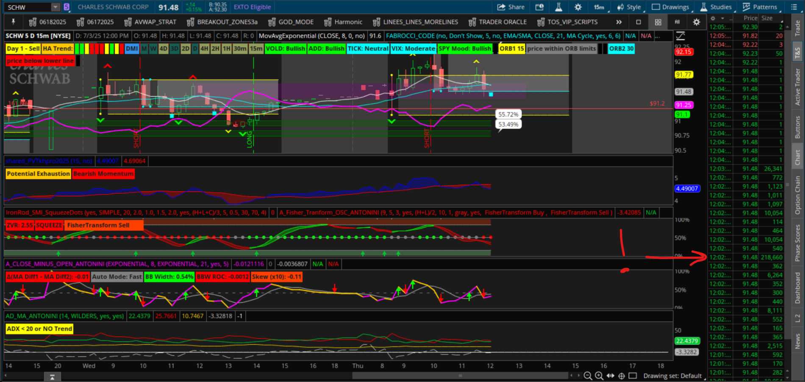Open the Share menu

(511, 7)
